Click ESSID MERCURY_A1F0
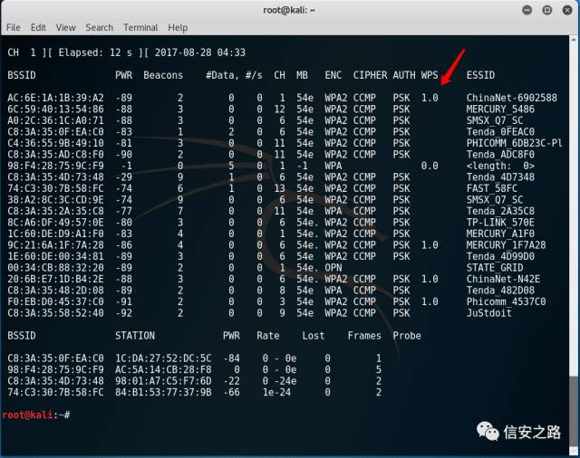The height and width of the screenshot is (458, 580). 500,234
